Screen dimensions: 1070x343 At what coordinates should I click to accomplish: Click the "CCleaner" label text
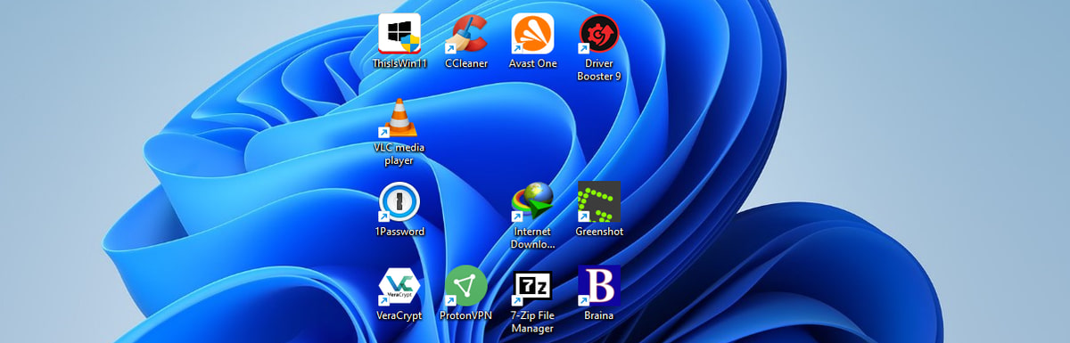(466, 64)
